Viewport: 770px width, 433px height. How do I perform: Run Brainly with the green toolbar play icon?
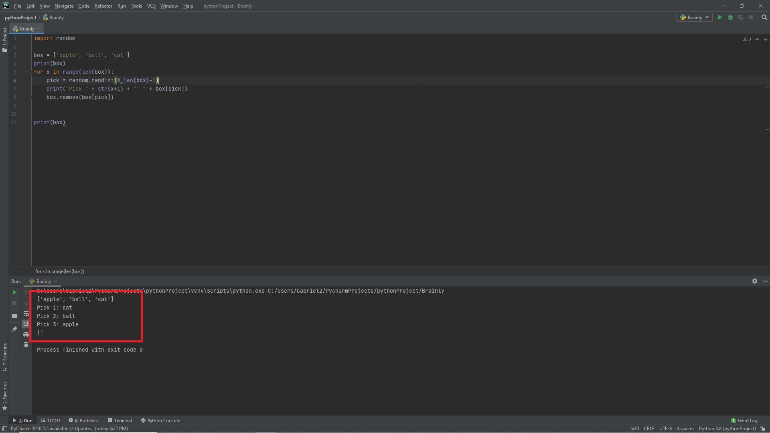[x=720, y=17]
